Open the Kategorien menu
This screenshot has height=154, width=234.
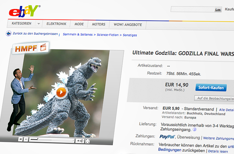22,23
